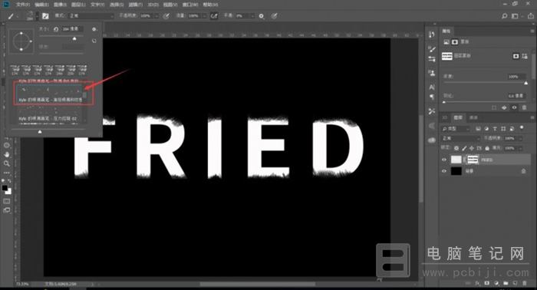Open the Image menu (图像)
The image size is (537, 290).
60,5
